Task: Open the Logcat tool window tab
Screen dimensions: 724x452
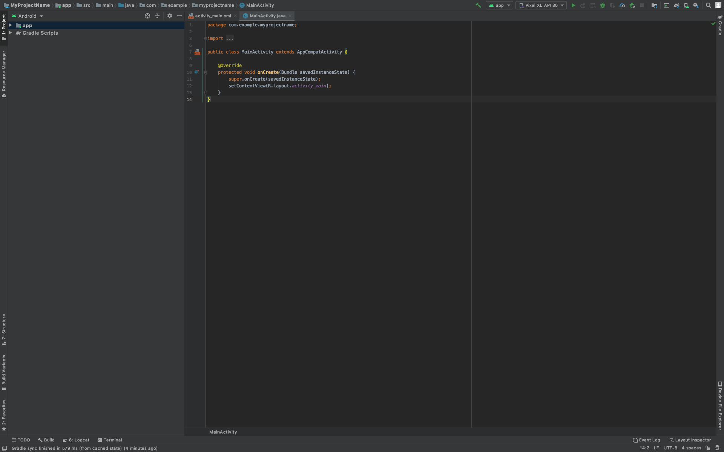Action: coord(77,440)
